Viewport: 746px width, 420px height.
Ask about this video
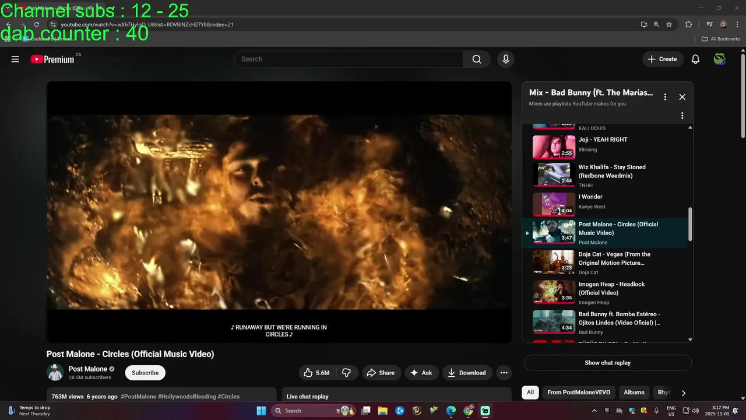pos(422,373)
